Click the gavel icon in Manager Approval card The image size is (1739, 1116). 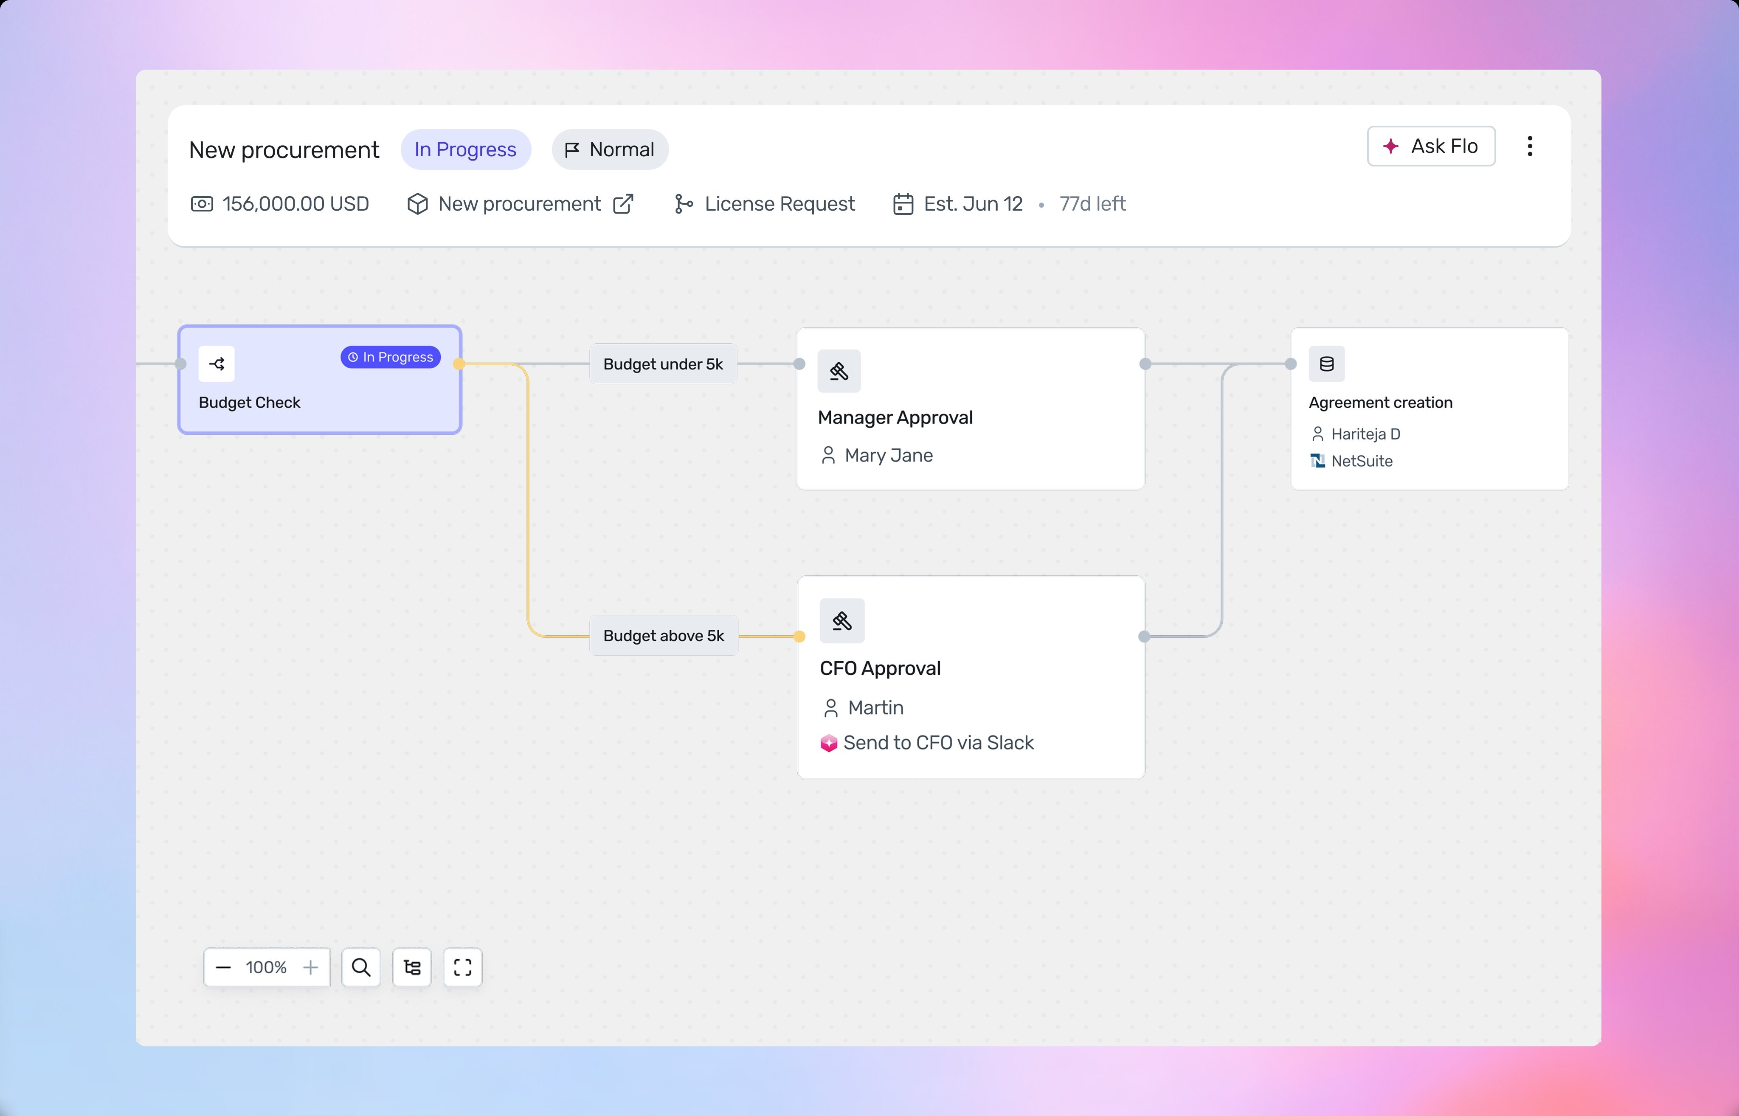pos(839,371)
